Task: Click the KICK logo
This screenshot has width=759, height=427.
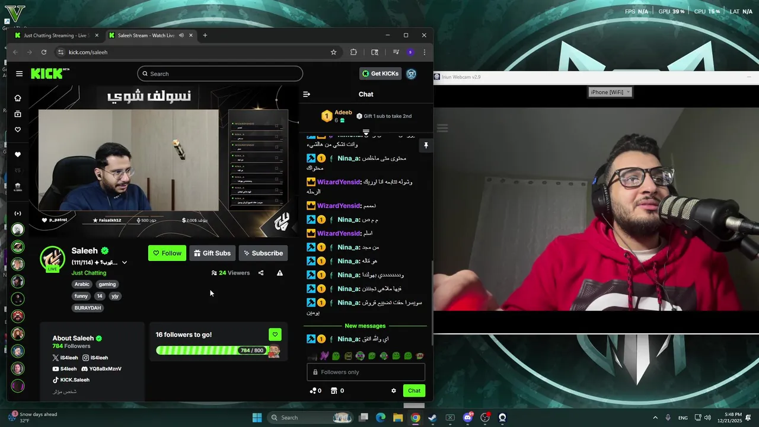Action: pos(50,74)
